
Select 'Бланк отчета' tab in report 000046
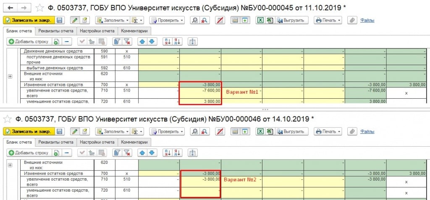tap(19, 142)
